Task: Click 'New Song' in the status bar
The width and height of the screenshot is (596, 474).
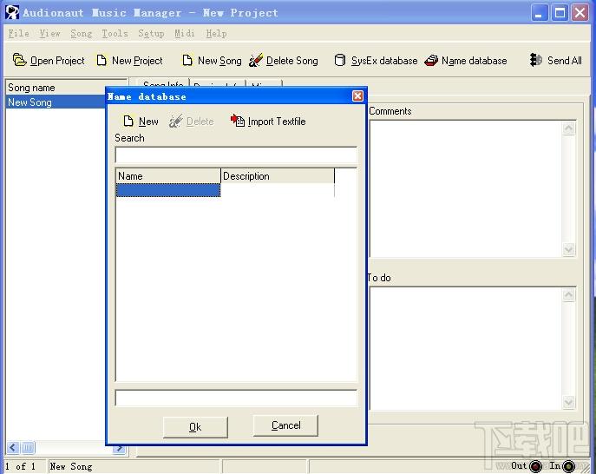Action: pos(71,466)
